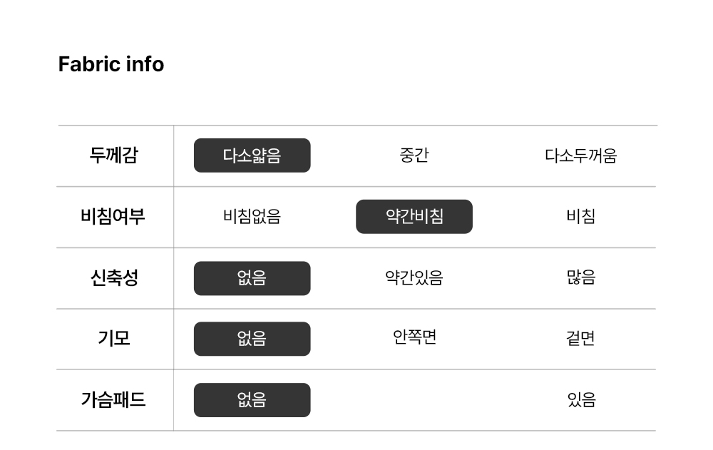Choose 비침 in the 비침여부 row
Screen dimensions: 713x450
pos(580,217)
